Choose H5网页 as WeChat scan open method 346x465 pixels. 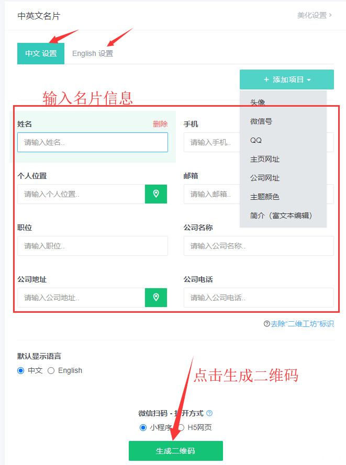tap(181, 427)
